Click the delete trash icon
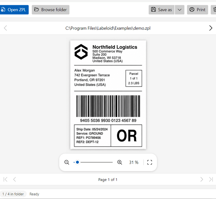The width and height of the screenshot is (216, 199). pos(214,10)
